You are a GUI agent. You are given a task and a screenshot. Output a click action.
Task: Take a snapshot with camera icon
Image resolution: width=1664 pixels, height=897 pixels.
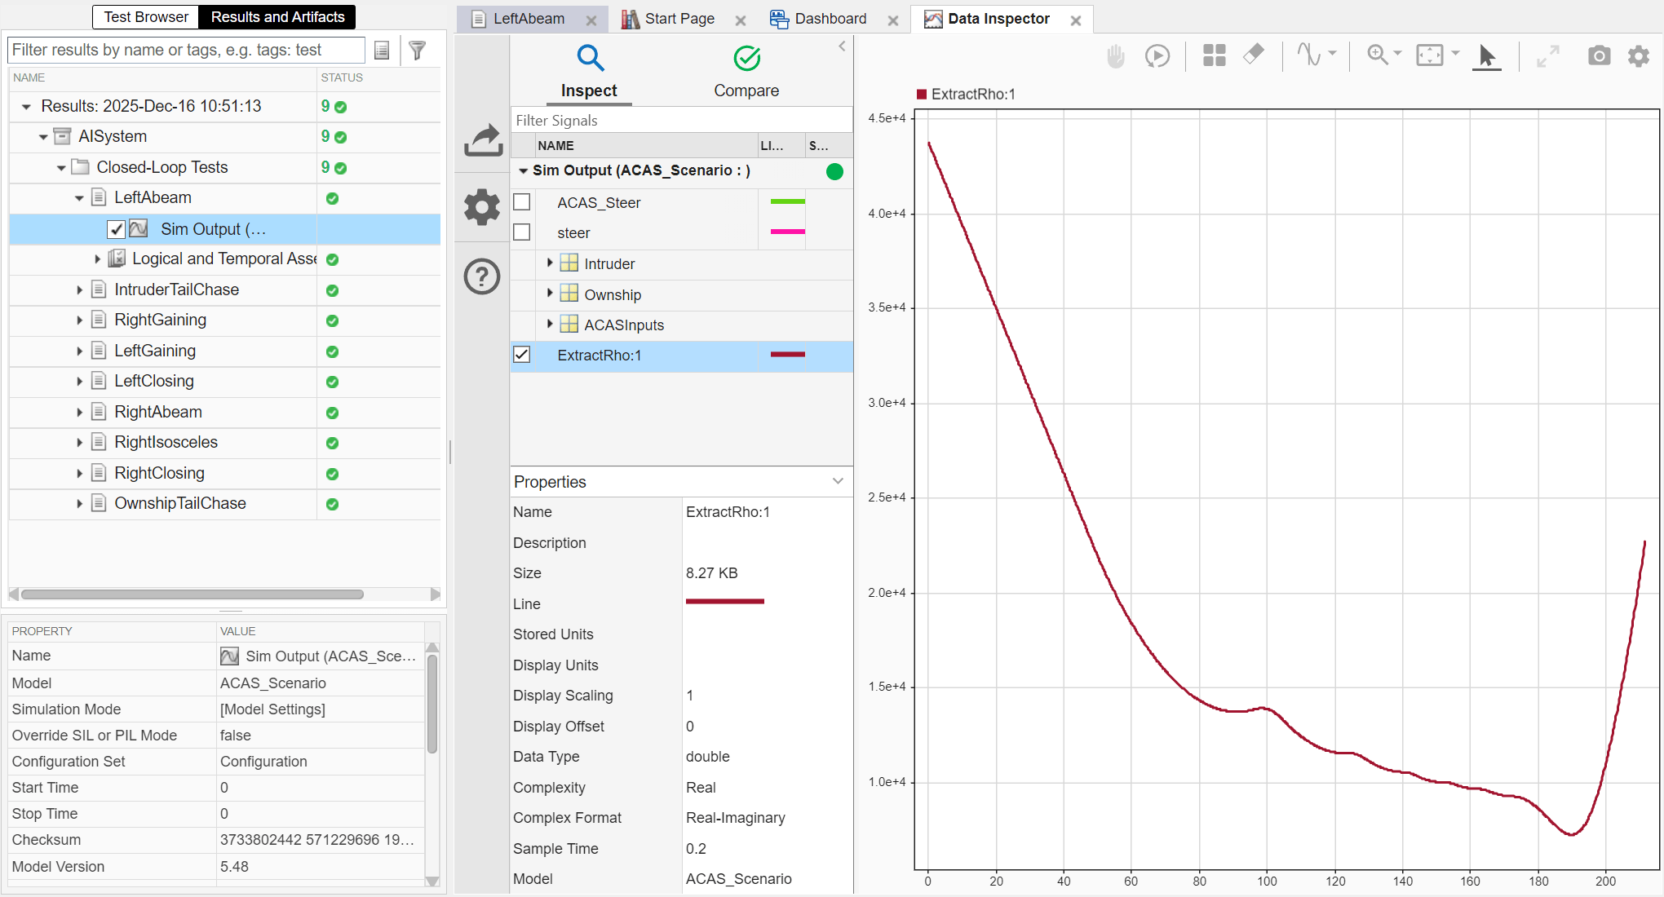click(1599, 55)
